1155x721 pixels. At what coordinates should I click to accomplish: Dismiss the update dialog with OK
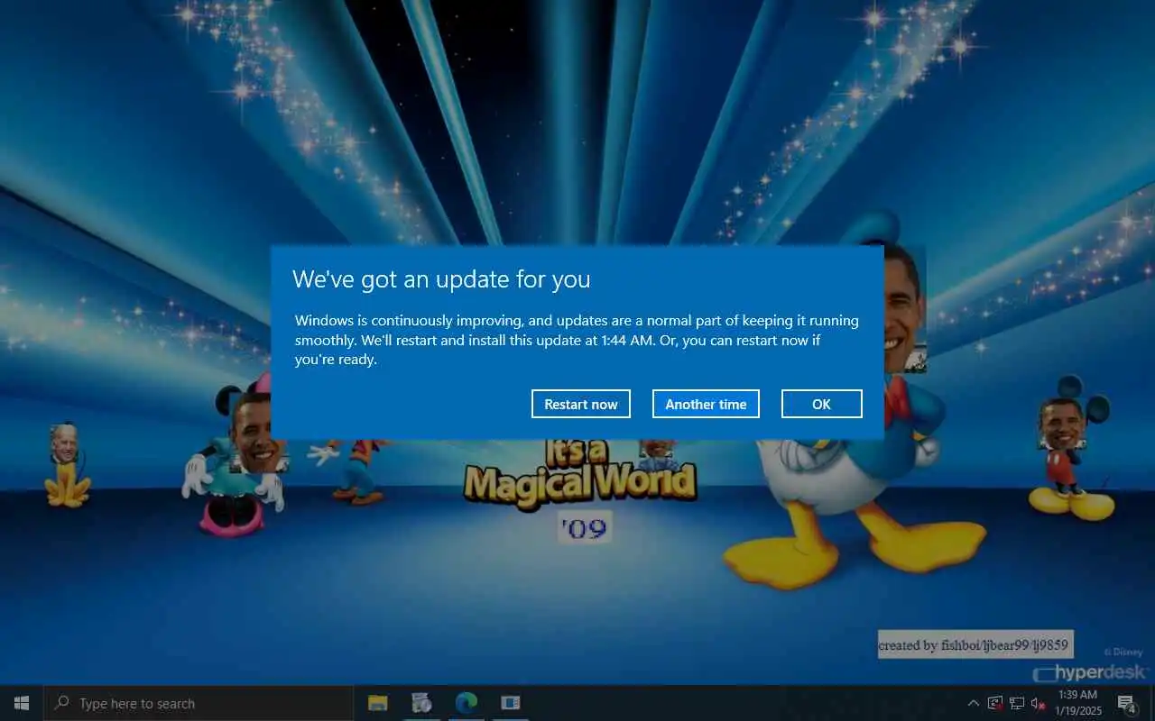click(821, 404)
